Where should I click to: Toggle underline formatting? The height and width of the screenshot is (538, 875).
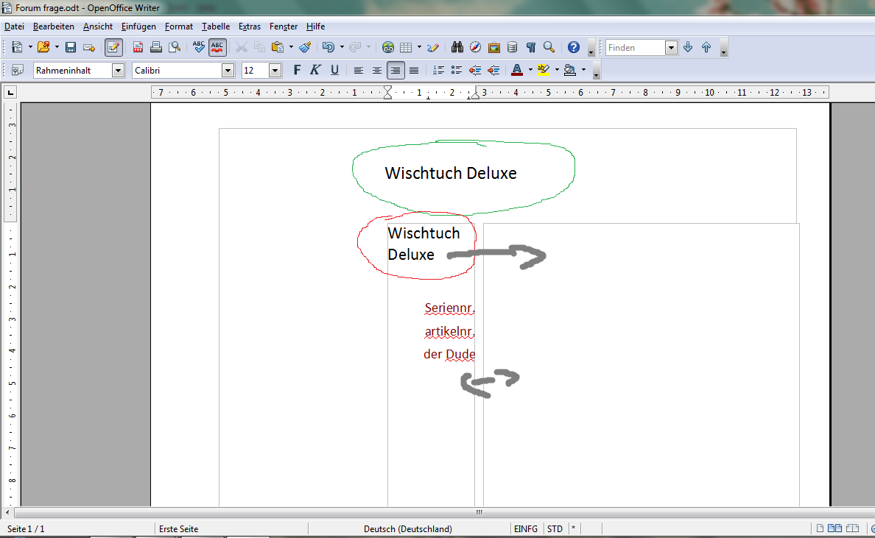tap(334, 70)
